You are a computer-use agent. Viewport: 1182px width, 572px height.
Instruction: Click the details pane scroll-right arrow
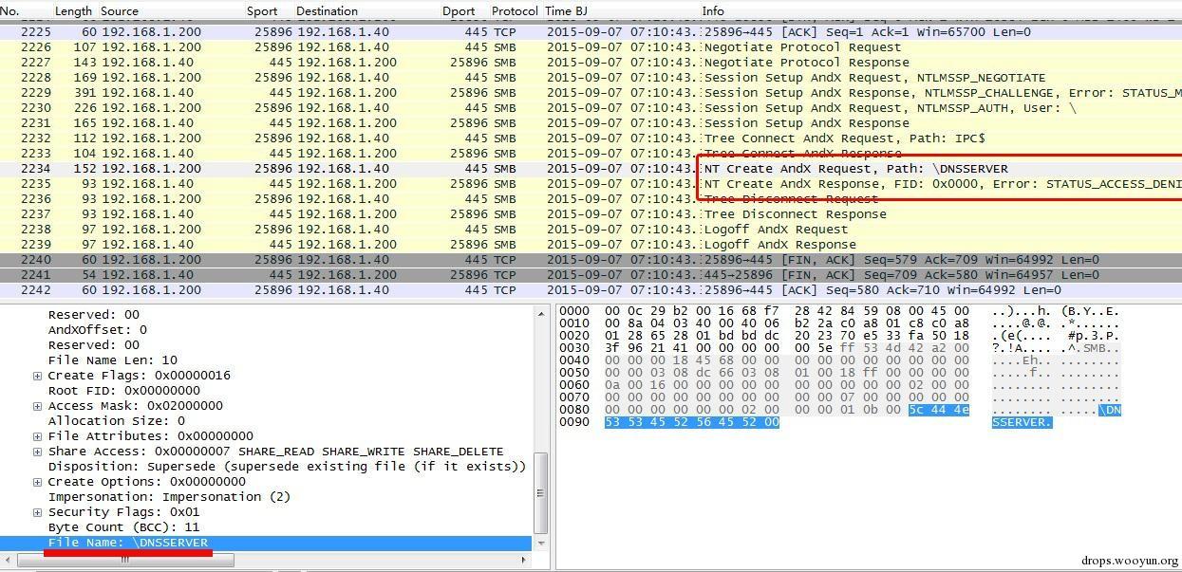(x=525, y=560)
